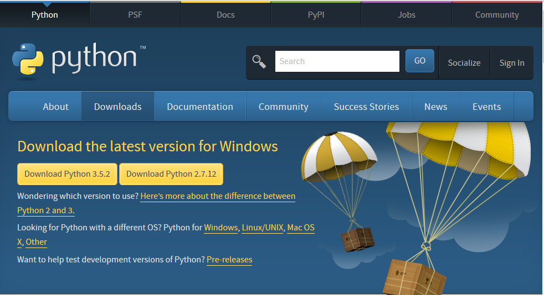Select Events in the navigation bar
The height and width of the screenshot is (295, 544).
[486, 107]
